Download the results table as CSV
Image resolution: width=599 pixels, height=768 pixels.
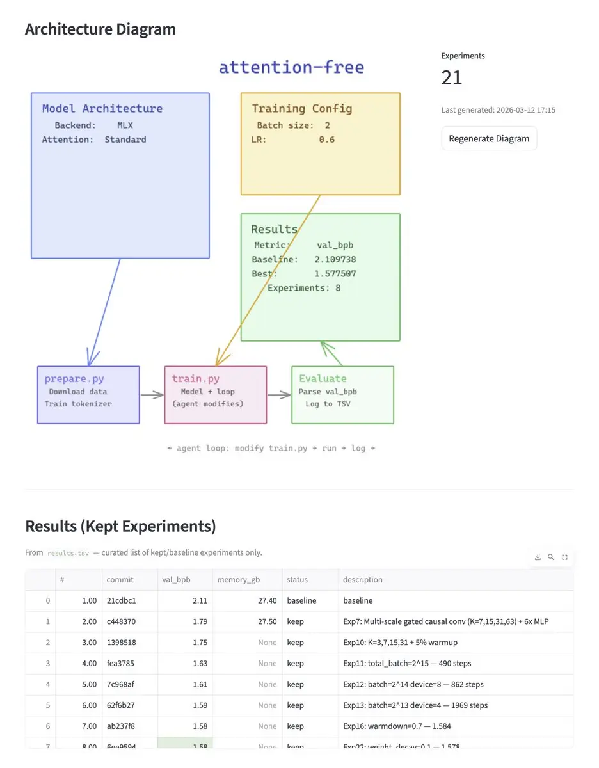click(538, 557)
